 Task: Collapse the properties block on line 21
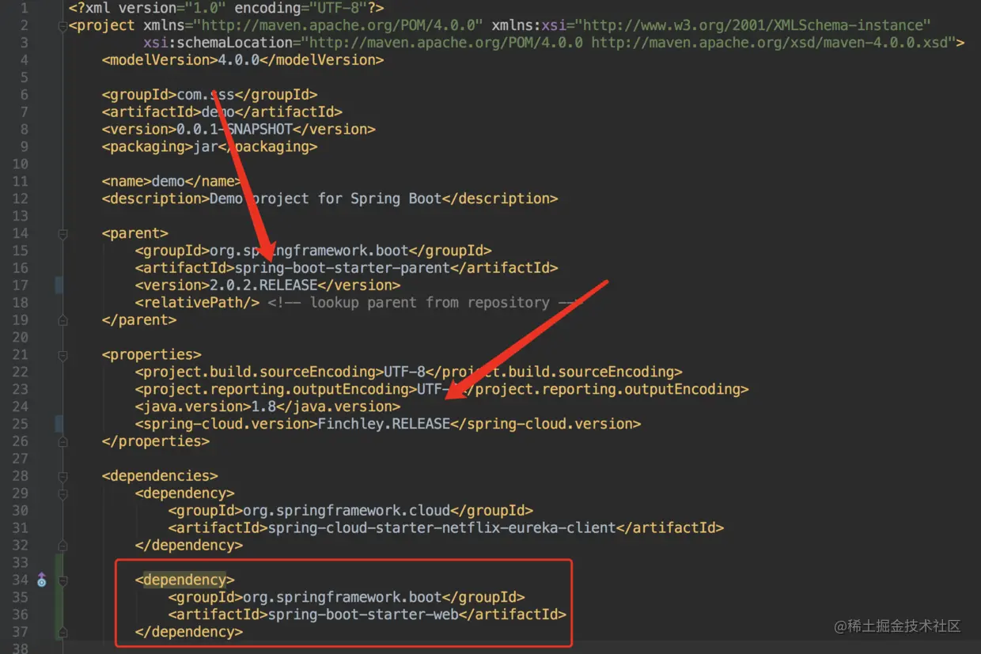click(x=62, y=355)
